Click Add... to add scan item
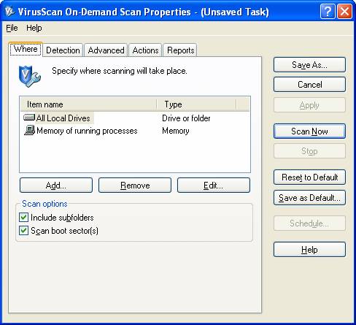Image resolution: width=356 pixels, height=325 pixels. tap(56, 186)
